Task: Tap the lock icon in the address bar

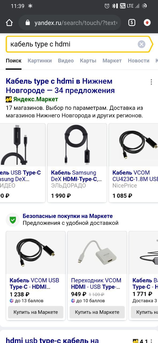Action: [x=28, y=23]
